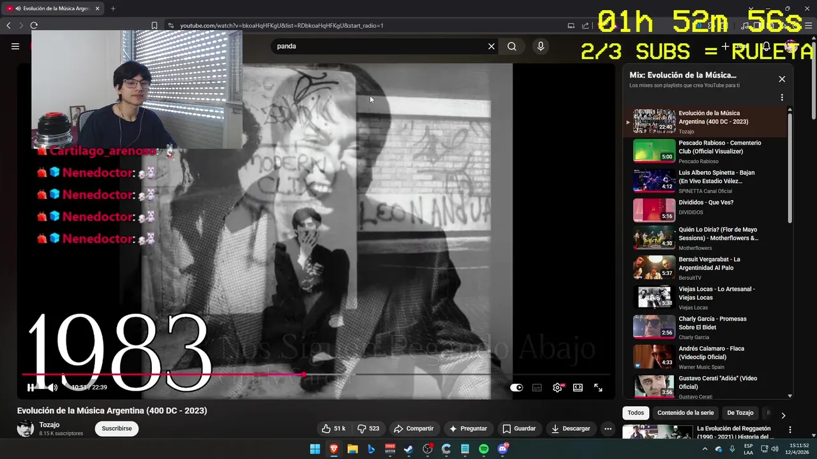
Task: Select current Evolución de la Música playlist item
Action: click(x=706, y=122)
